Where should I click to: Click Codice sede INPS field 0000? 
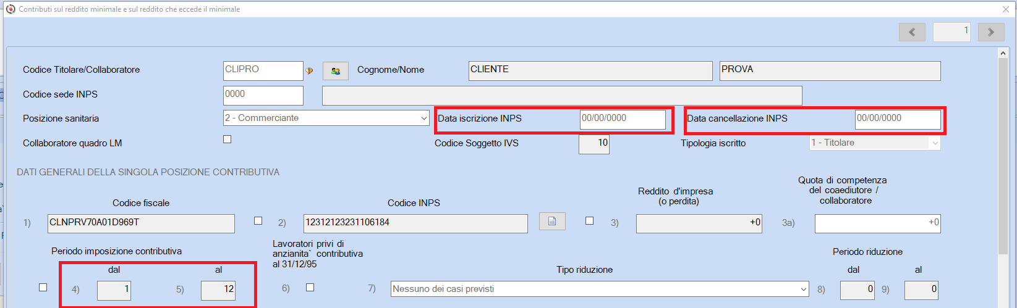(263, 95)
